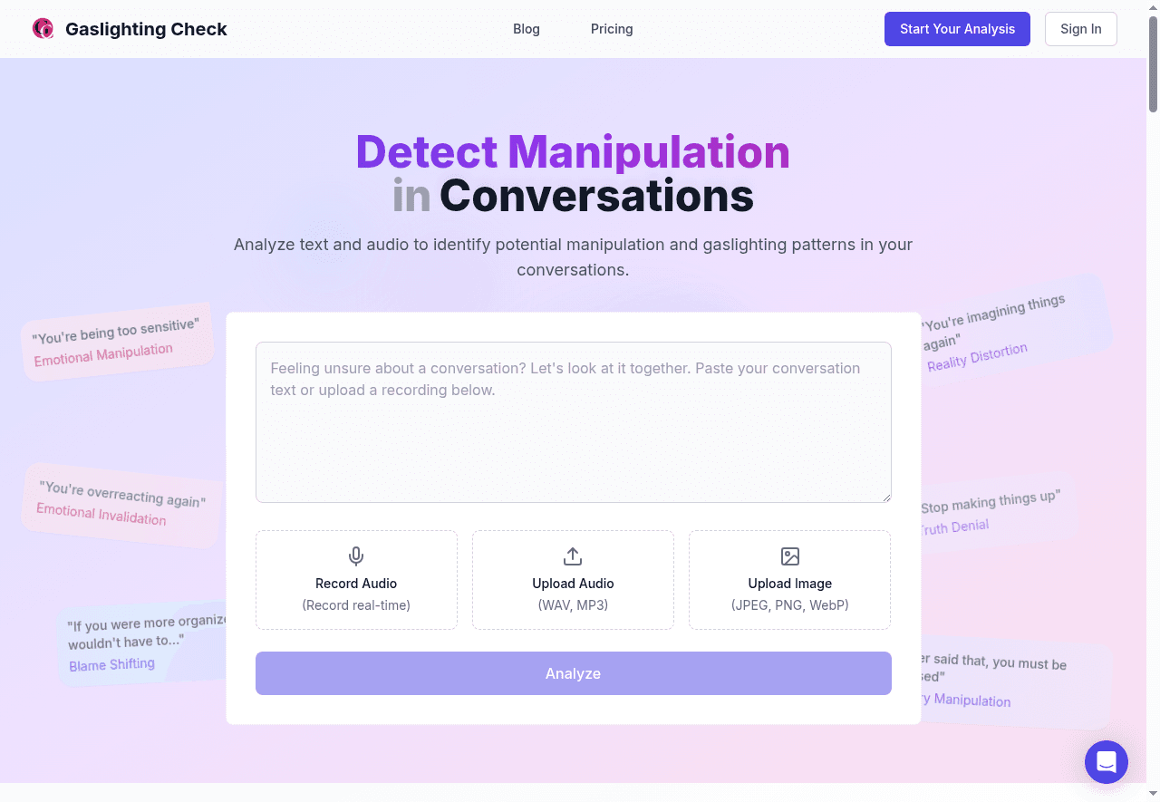1160x802 pixels.
Task: Click the microphone icon to record audio
Action: pos(356,556)
